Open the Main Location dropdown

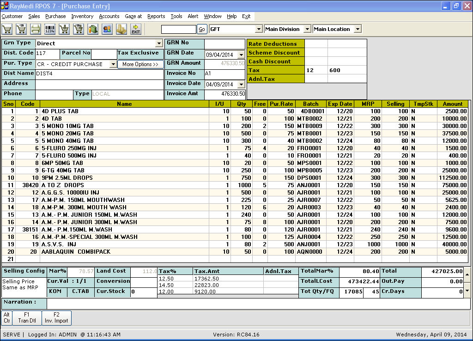point(358,29)
